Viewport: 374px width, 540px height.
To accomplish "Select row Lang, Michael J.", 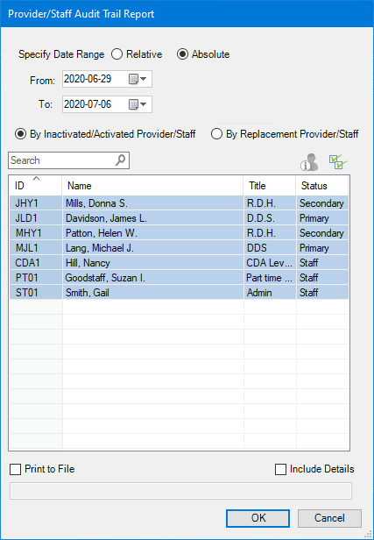I will click(179, 248).
